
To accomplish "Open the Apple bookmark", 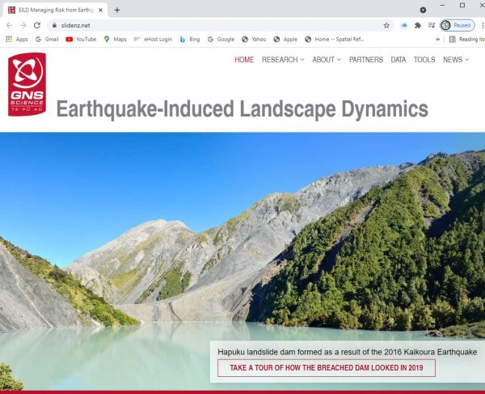I will pyautogui.click(x=285, y=40).
